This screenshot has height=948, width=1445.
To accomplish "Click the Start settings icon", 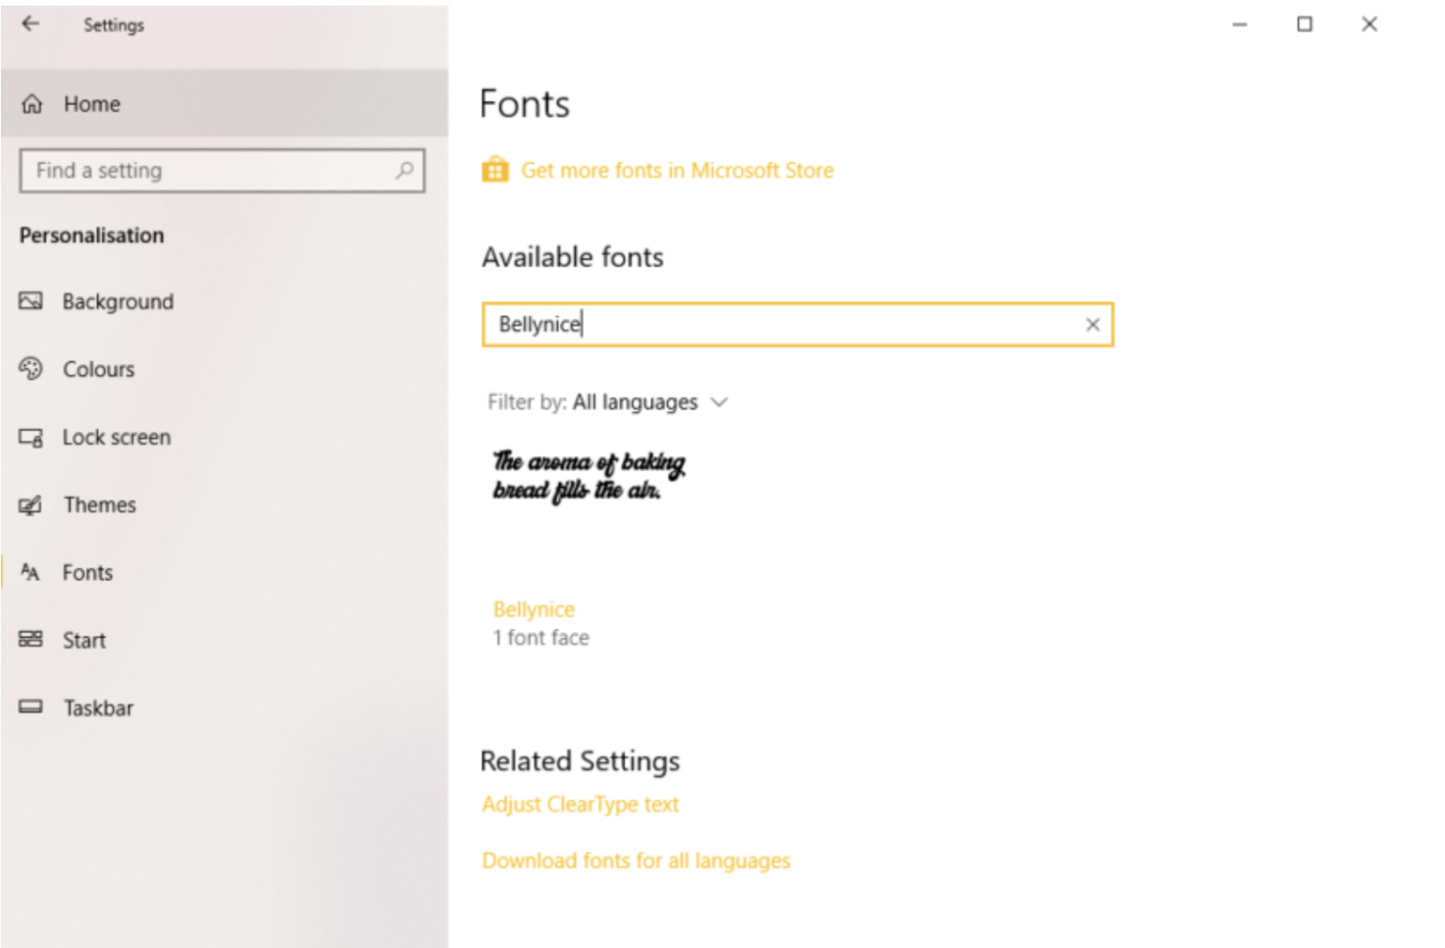I will click(x=31, y=640).
